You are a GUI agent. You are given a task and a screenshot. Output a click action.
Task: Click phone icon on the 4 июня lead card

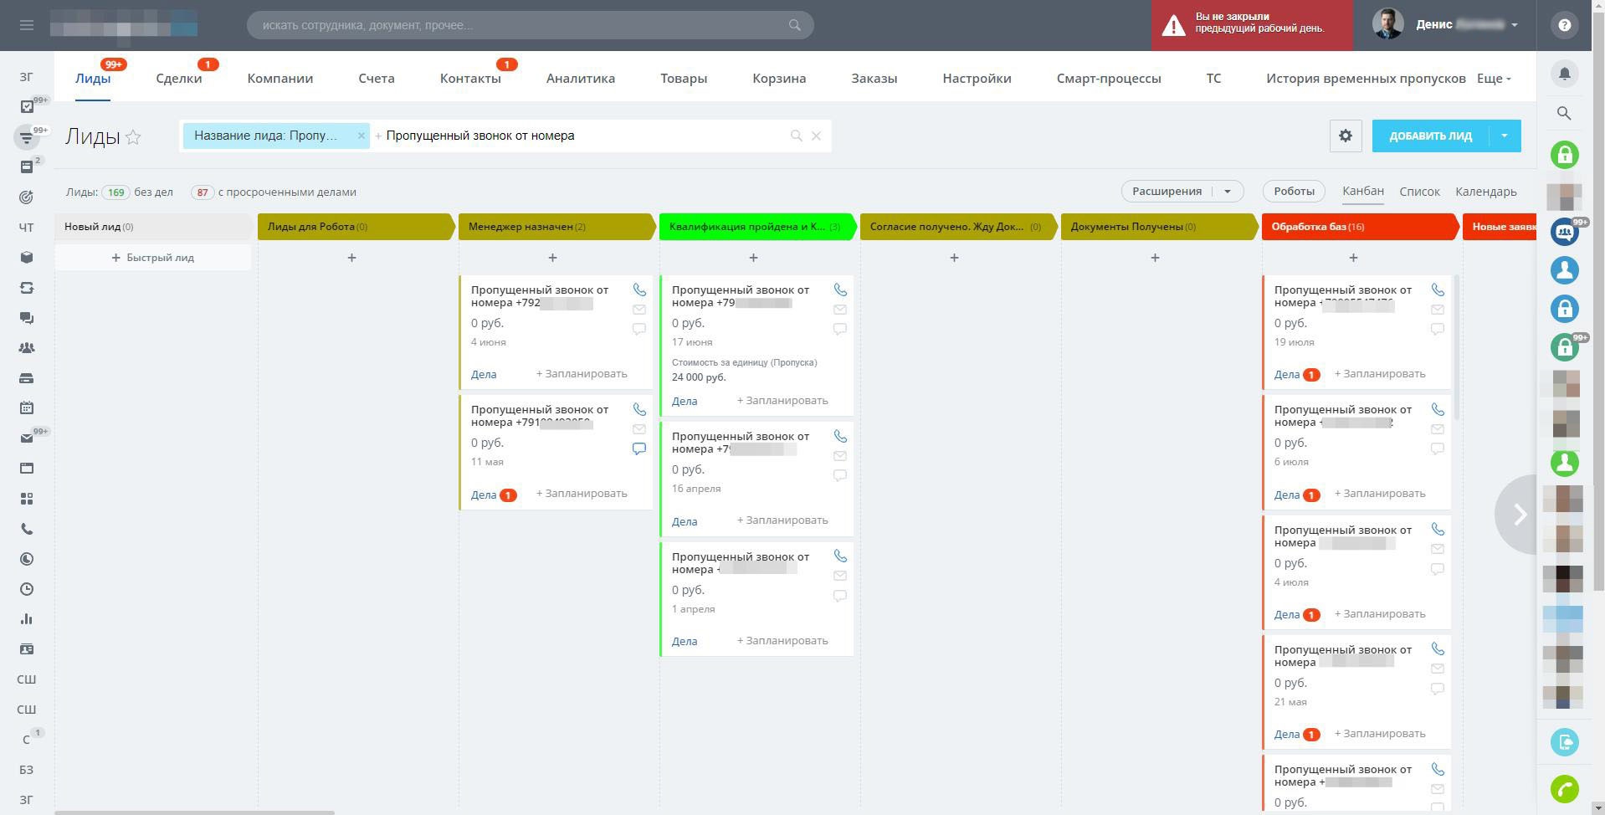coord(639,290)
